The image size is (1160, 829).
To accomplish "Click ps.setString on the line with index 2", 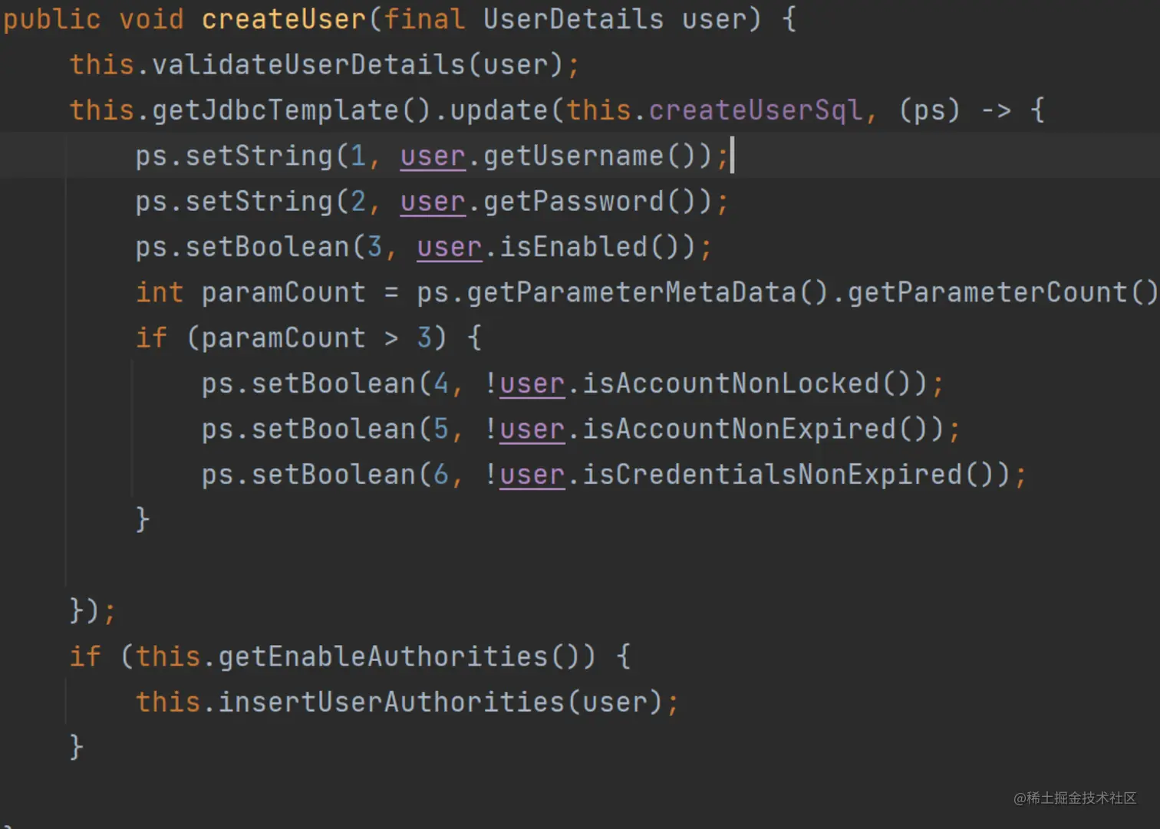I will tap(234, 201).
